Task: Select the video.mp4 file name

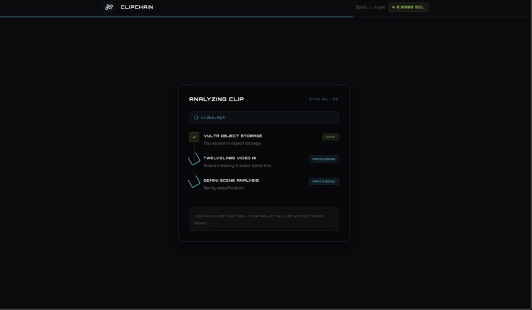Action: pos(213,118)
